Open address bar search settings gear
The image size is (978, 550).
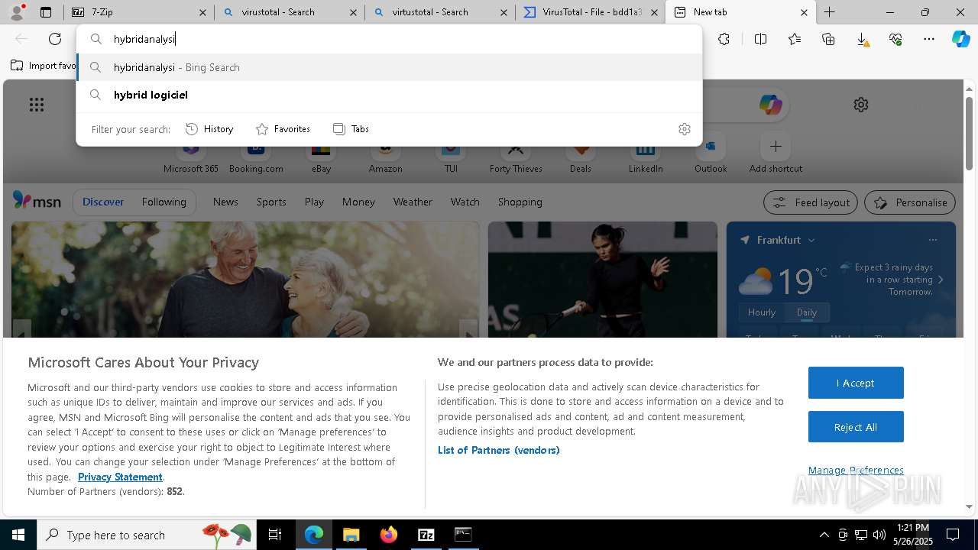point(685,129)
